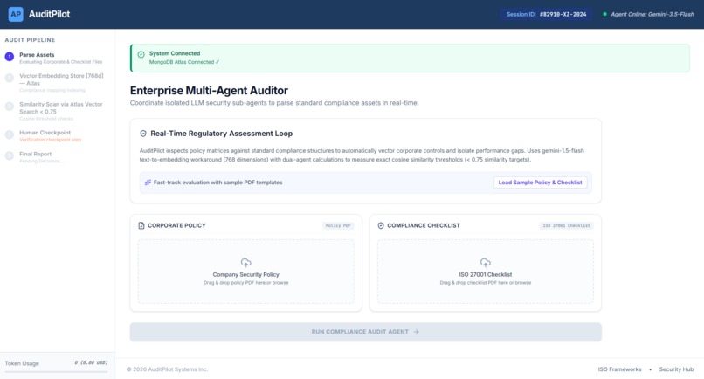Click the Enterprise Multi-Agent Auditor heading
The image size is (704, 379).
(x=209, y=90)
